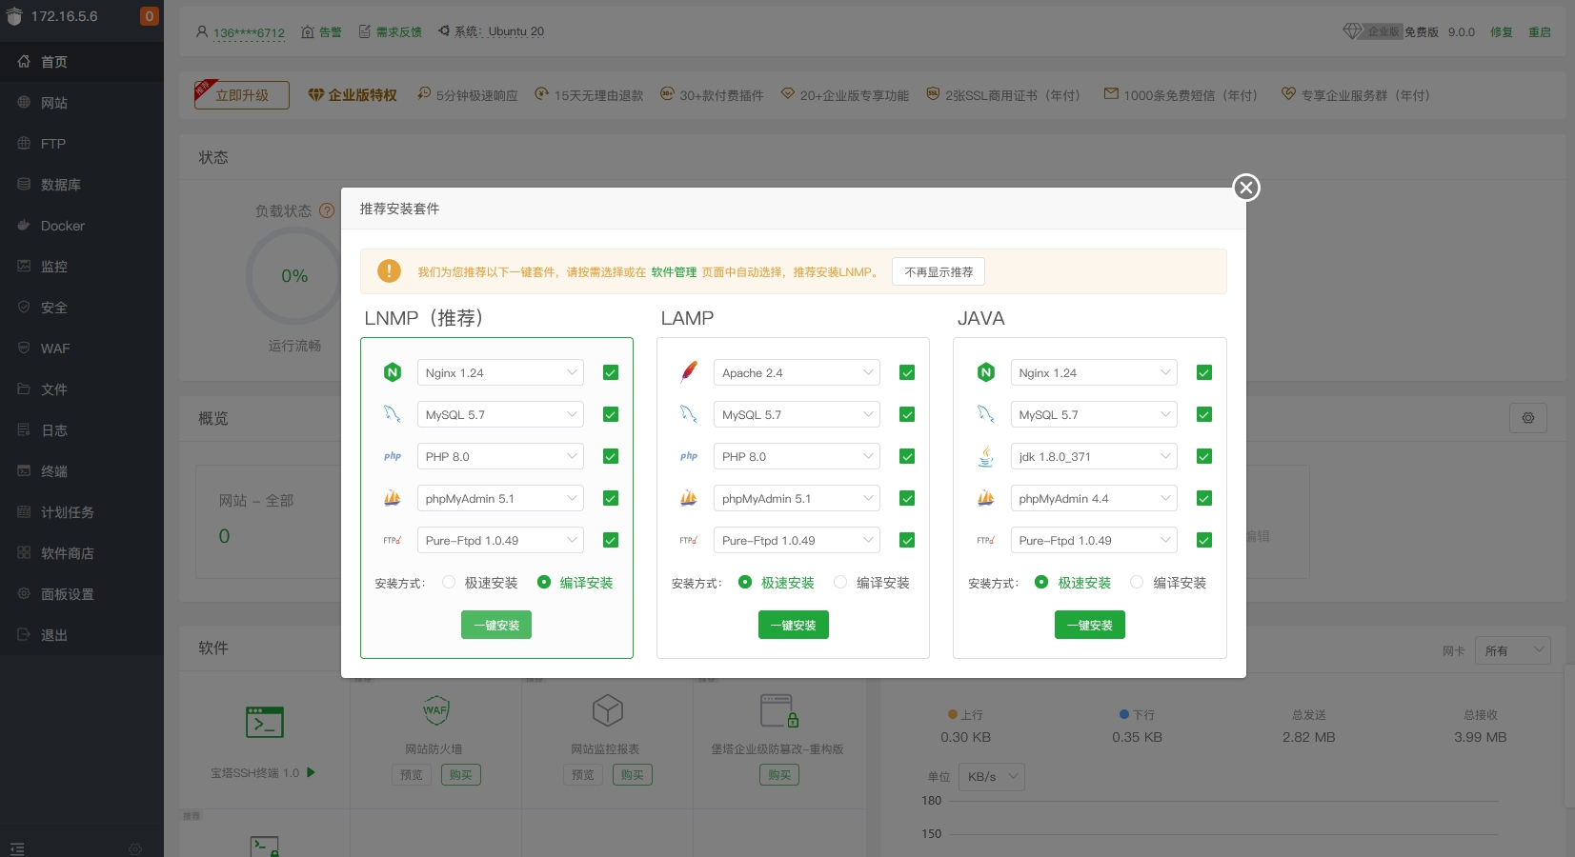Uncheck Apache 2.4 in LAMP
Viewport: 1575px width, 857px height.
[907, 372]
